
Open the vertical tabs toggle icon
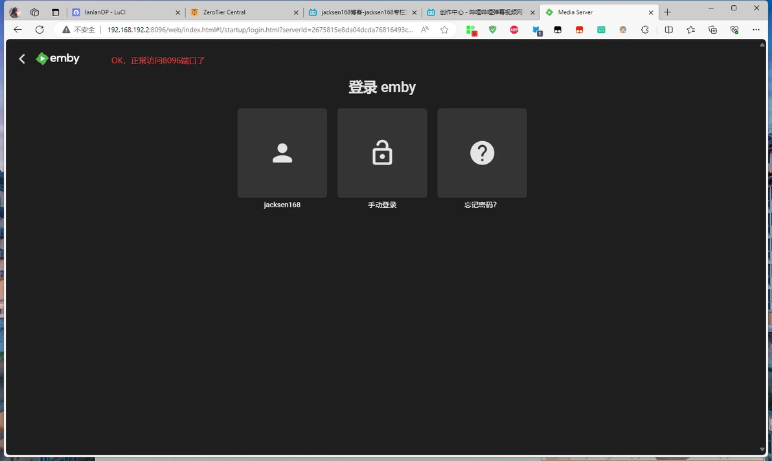pos(55,12)
